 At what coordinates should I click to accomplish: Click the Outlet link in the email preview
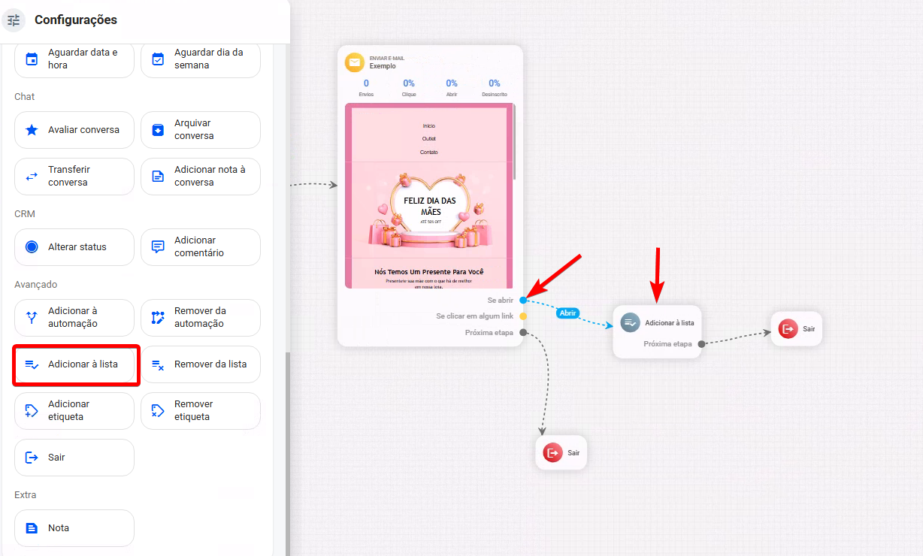click(x=429, y=138)
